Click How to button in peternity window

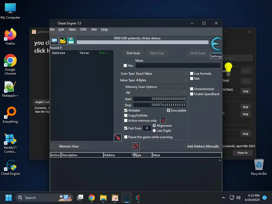click(242, 153)
